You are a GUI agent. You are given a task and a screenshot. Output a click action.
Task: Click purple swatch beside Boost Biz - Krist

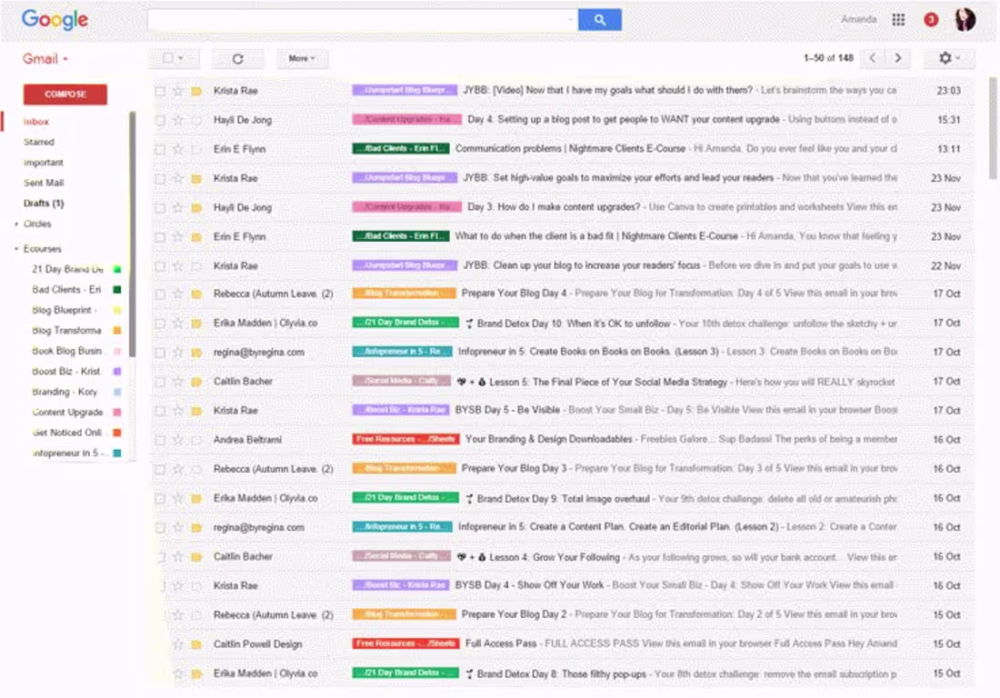point(117,372)
